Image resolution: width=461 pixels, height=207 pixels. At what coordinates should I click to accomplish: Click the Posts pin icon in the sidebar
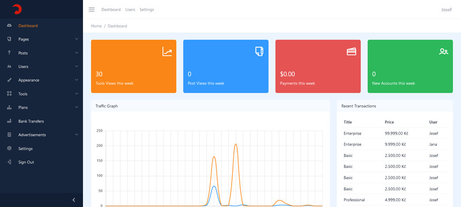click(x=9, y=53)
